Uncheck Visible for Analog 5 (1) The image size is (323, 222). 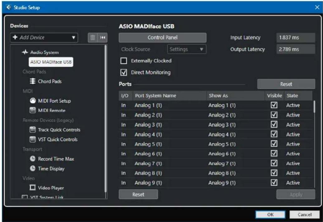click(274, 144)
